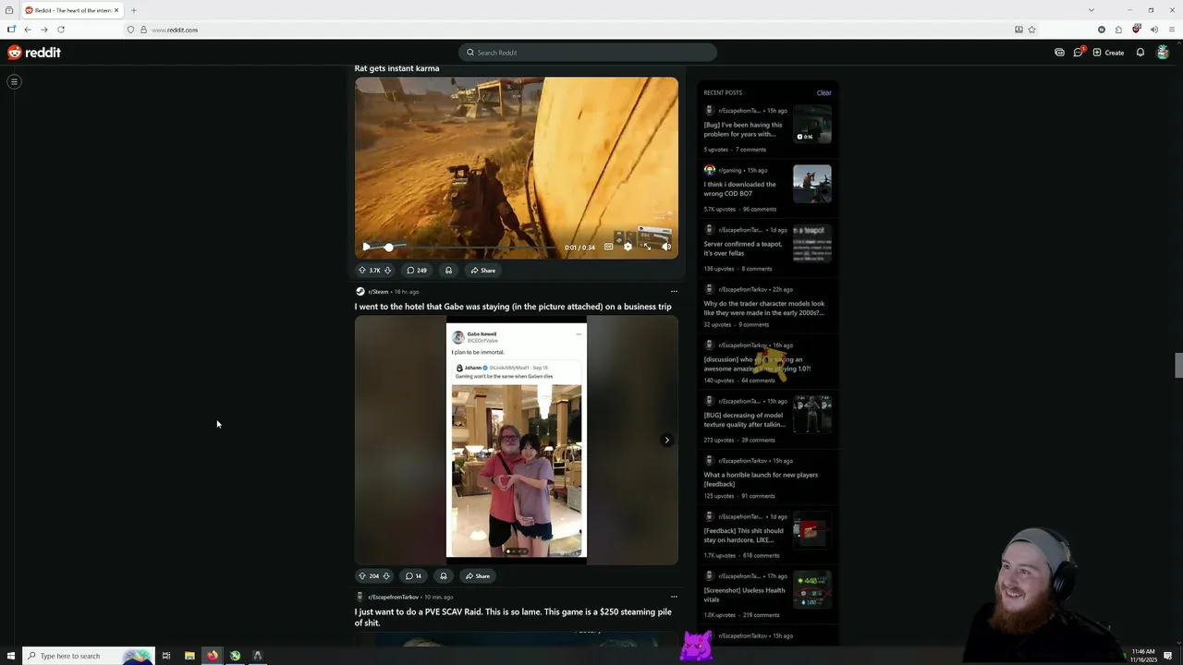Image resolution: width=1183 pixels, height=665 pixels.
Task: Open the Reddit advertise icon in header
Action: tap(1059, 53)
